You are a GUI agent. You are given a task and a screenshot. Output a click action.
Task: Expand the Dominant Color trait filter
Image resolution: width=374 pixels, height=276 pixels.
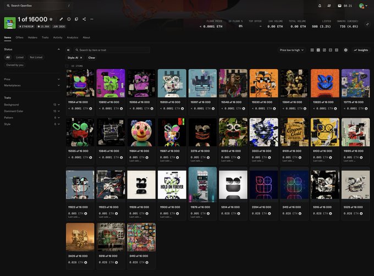click(32, 111)
